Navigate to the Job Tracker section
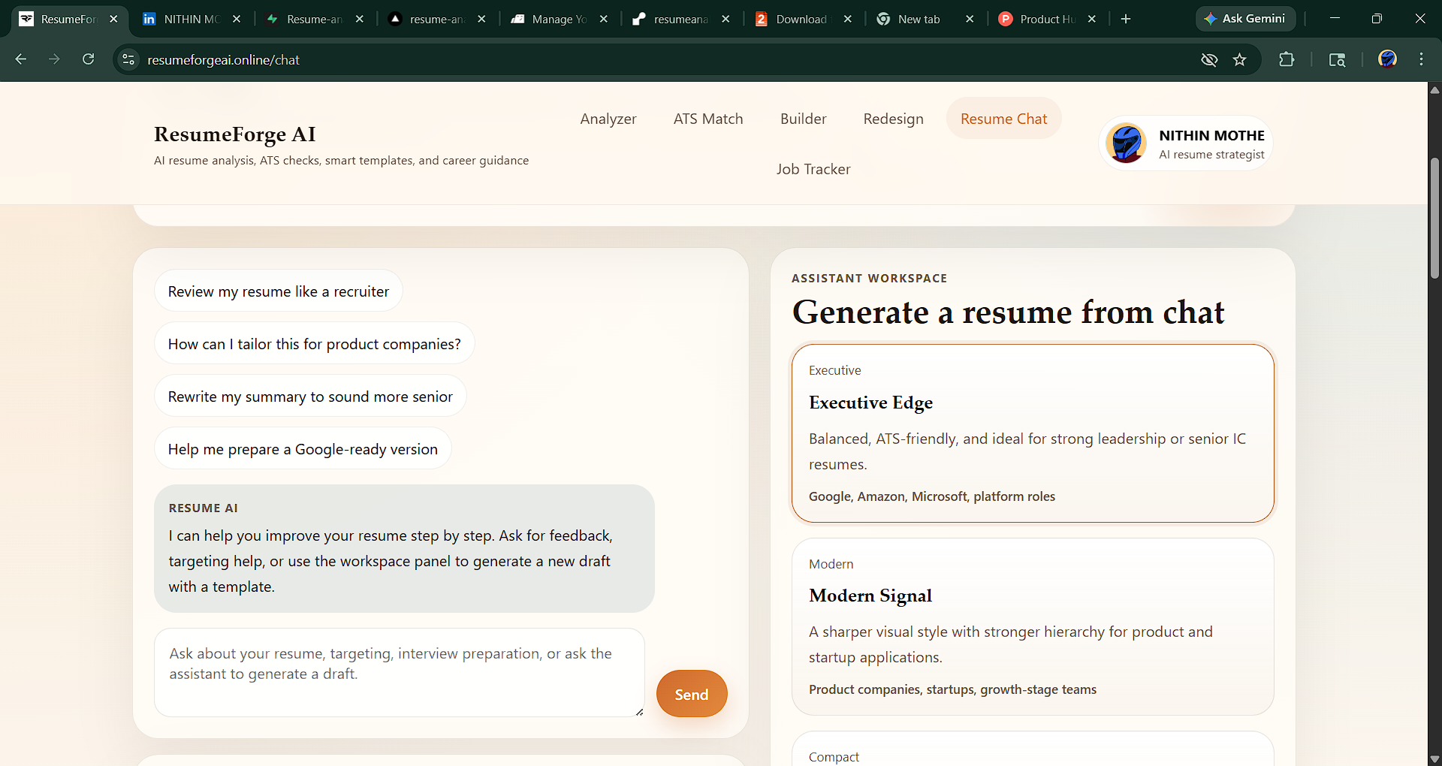This screenshot has height=766, width=1442. (813, 169)
